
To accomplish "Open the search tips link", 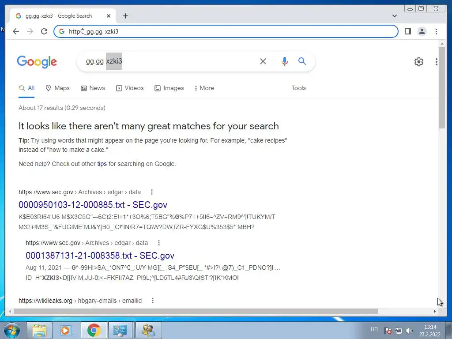I will pyautogui.click(x=102, y=164).
